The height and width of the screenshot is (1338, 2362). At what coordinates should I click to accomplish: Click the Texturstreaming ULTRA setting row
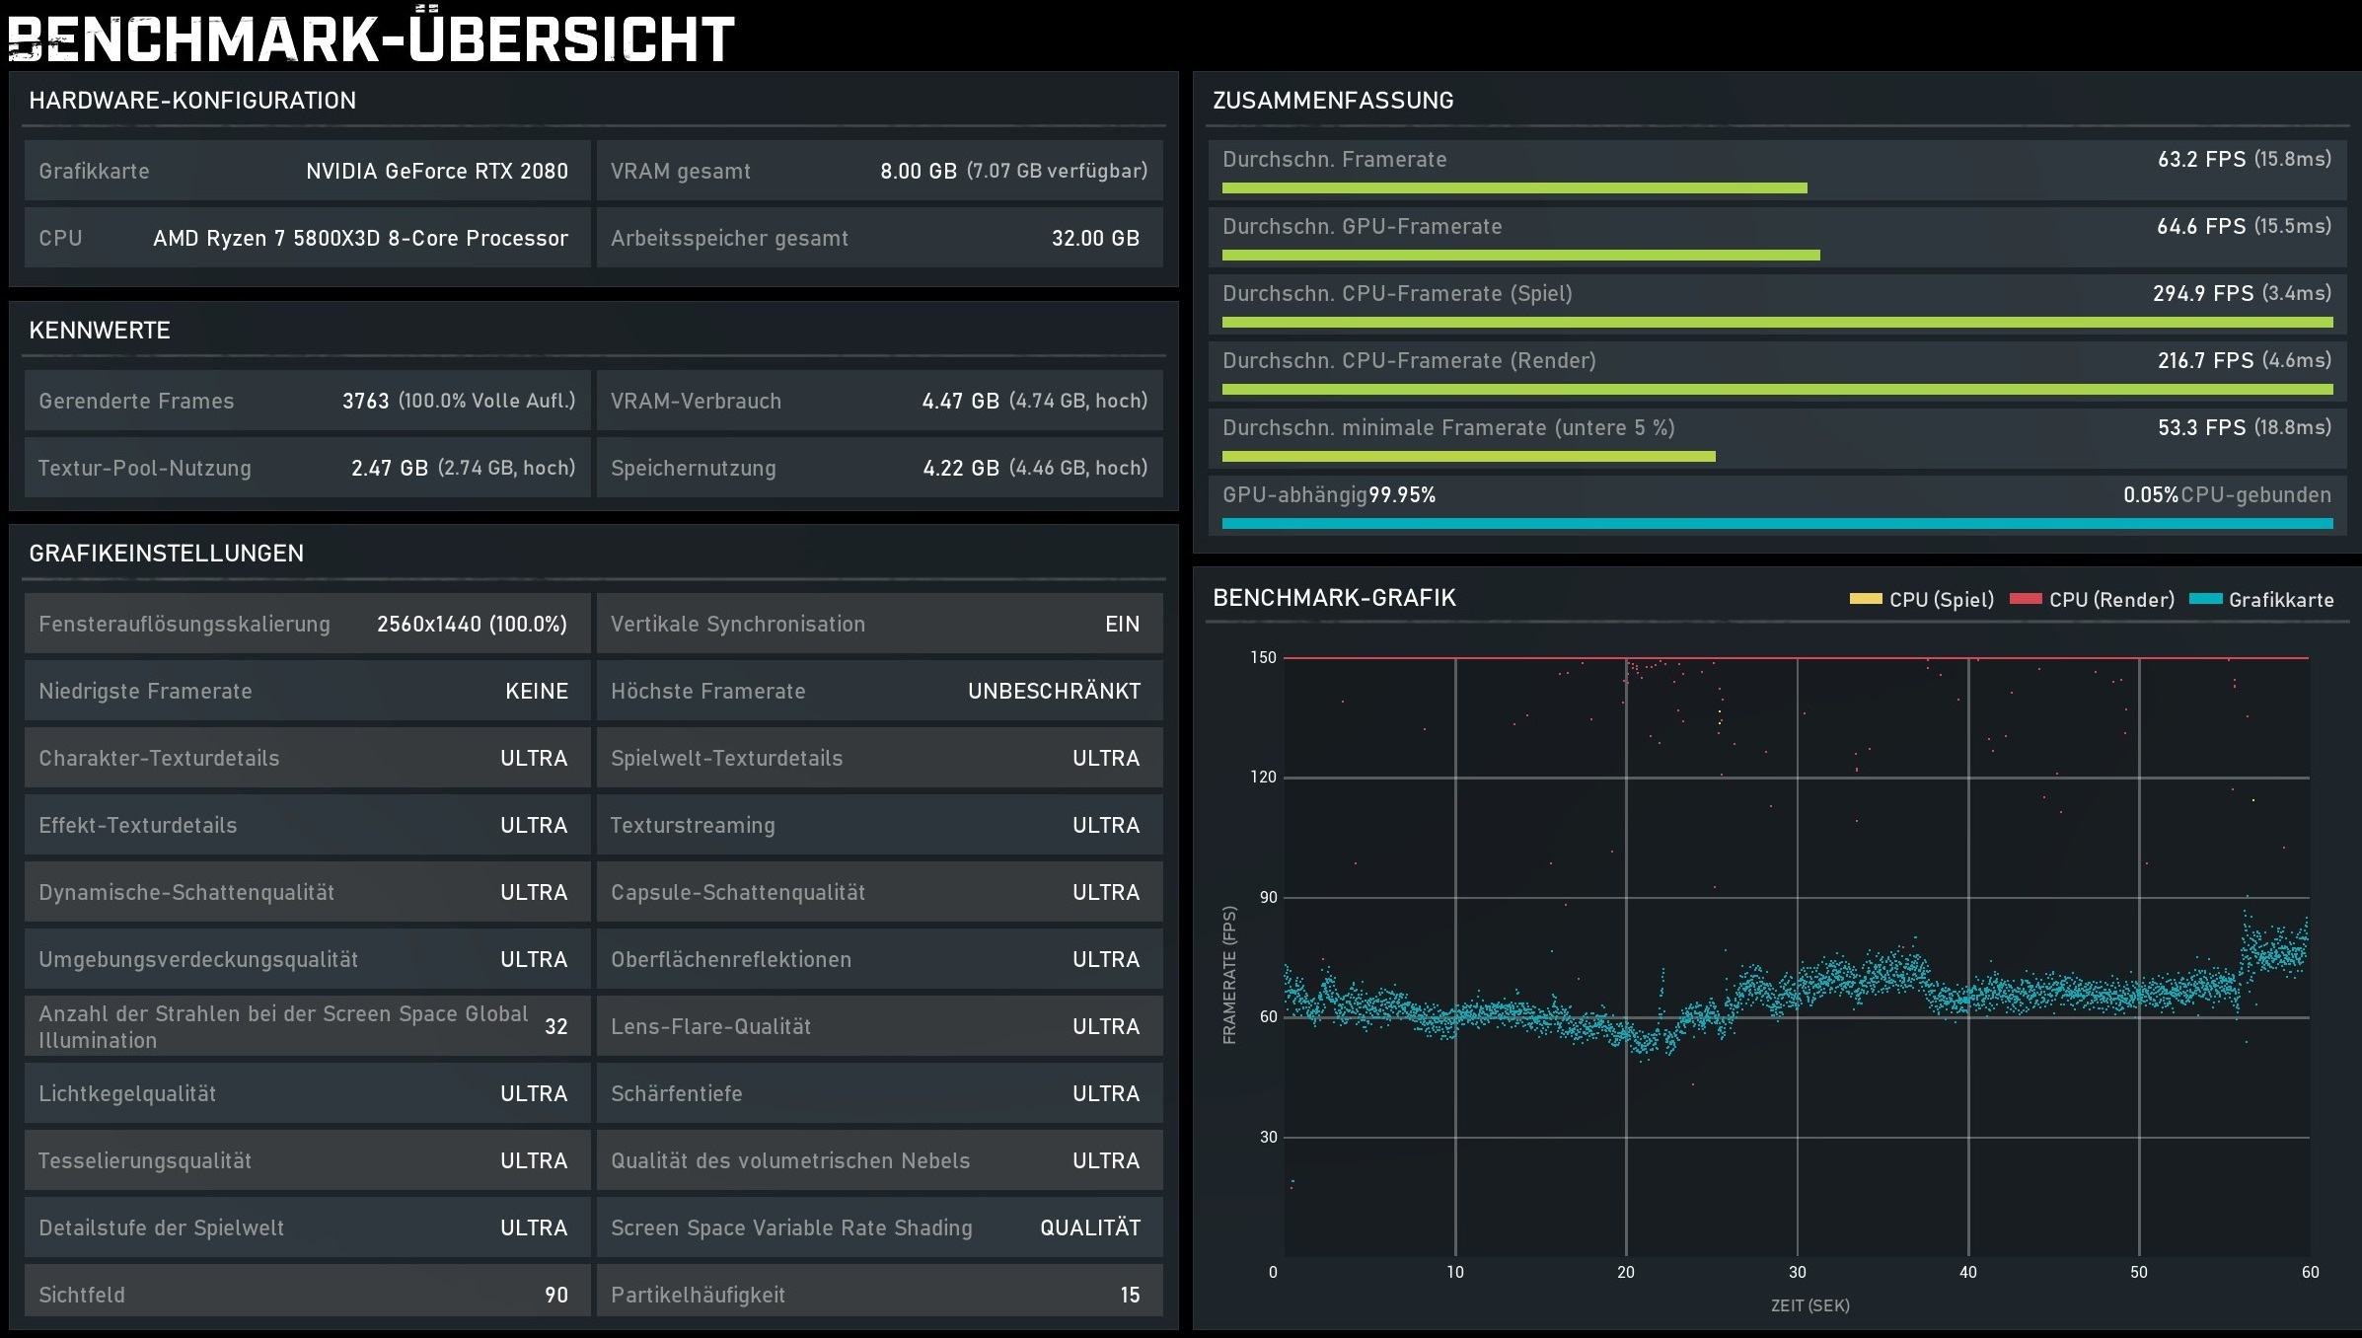879,825
